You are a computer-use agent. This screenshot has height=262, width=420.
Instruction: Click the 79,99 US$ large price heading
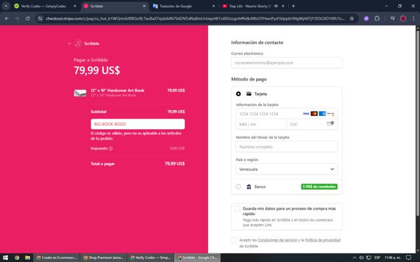point(97,70)
